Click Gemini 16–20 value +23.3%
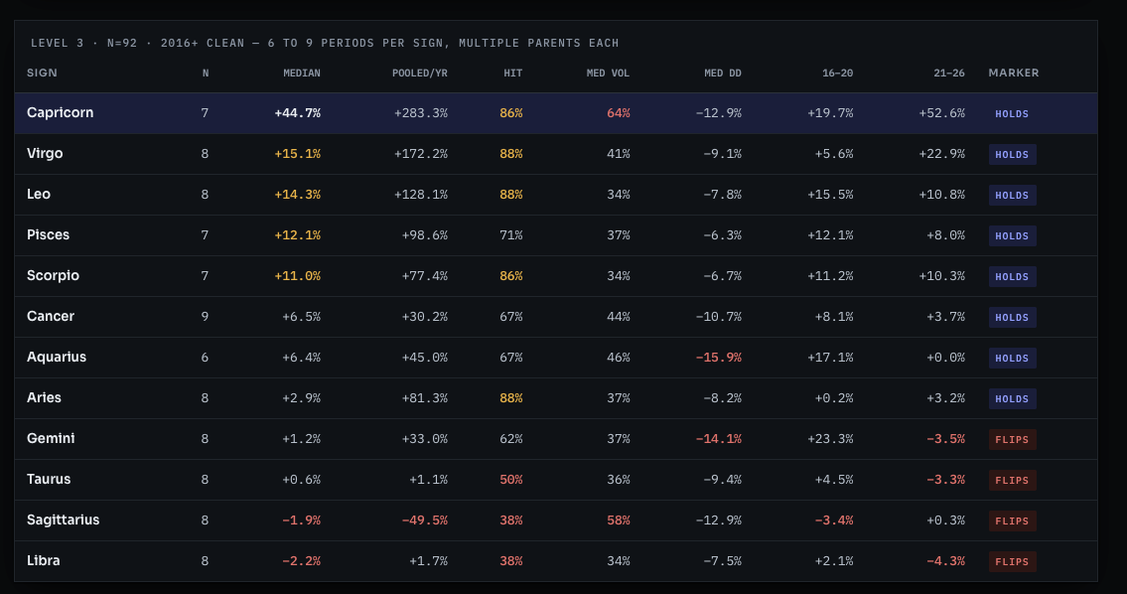This screenshot has height=594, width=1127. pos(830,439)
